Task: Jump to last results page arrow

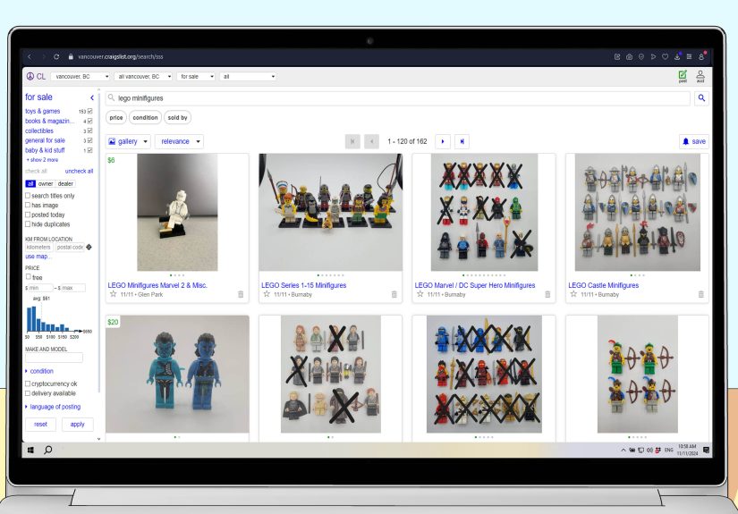Action: pyautogui.click(x=462, y=141)
